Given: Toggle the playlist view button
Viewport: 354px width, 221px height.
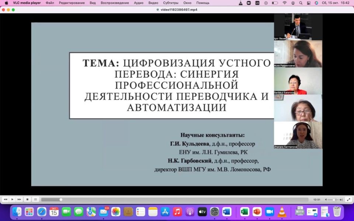Looking at the screenshot, I should pos(35,199).
